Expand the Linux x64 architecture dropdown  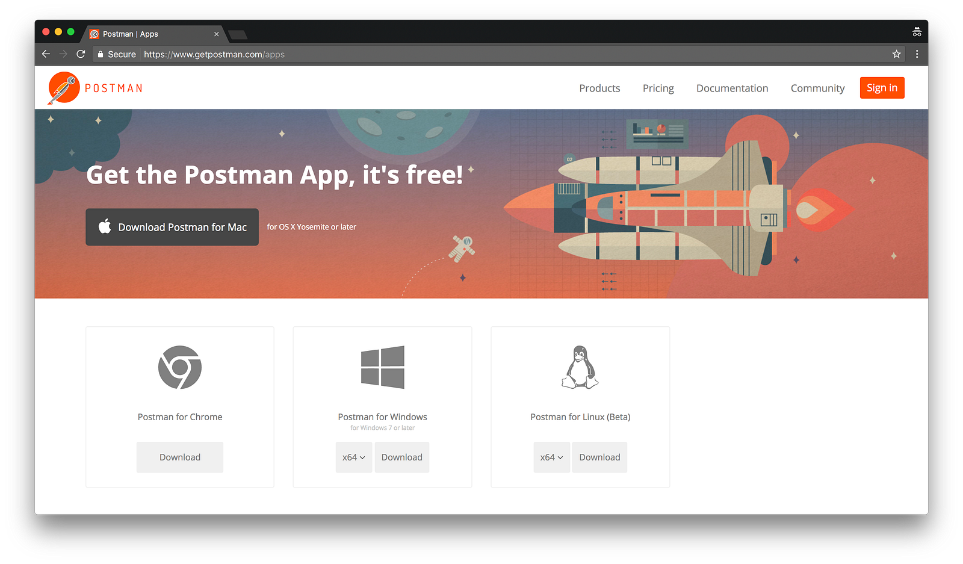551,457
